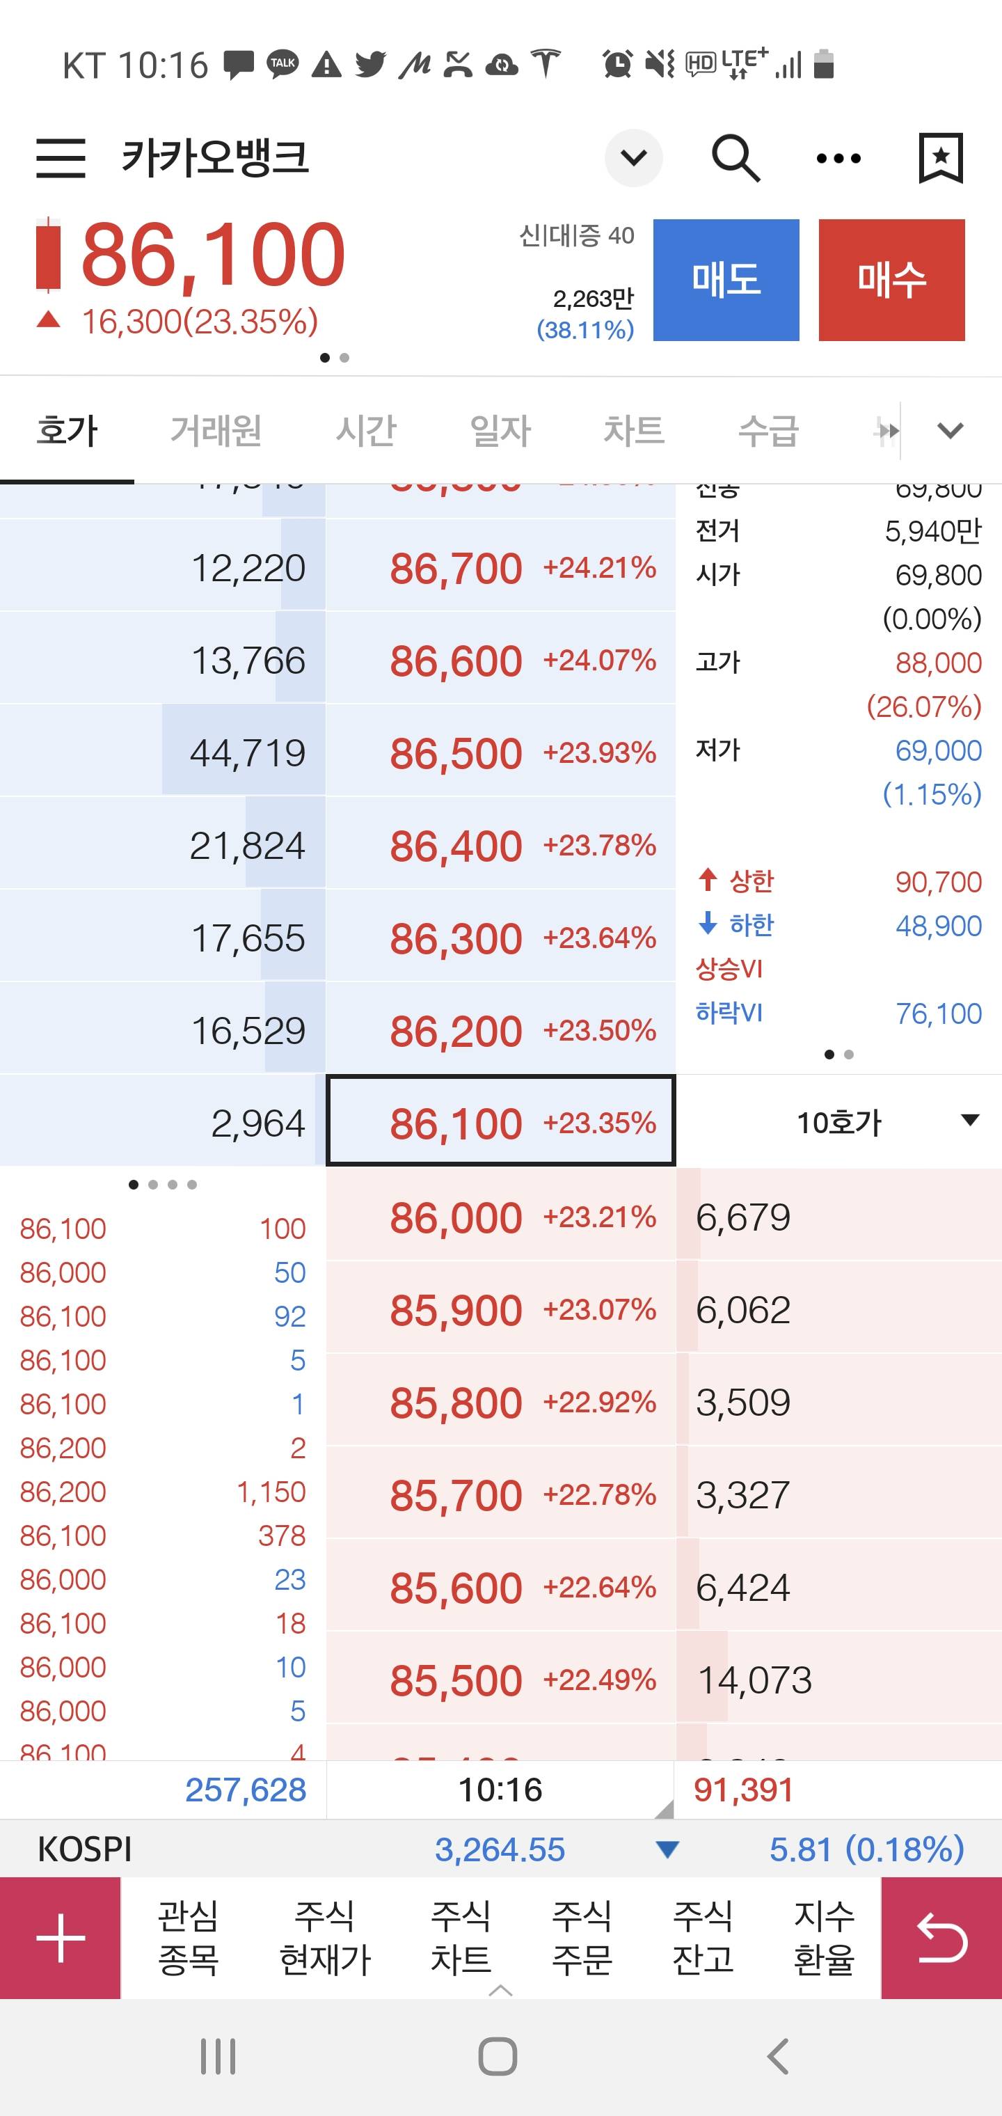Screen dimensions: 1002x2116
Task: Tap the return arrow icon
Action: [x=941, y=1938]
